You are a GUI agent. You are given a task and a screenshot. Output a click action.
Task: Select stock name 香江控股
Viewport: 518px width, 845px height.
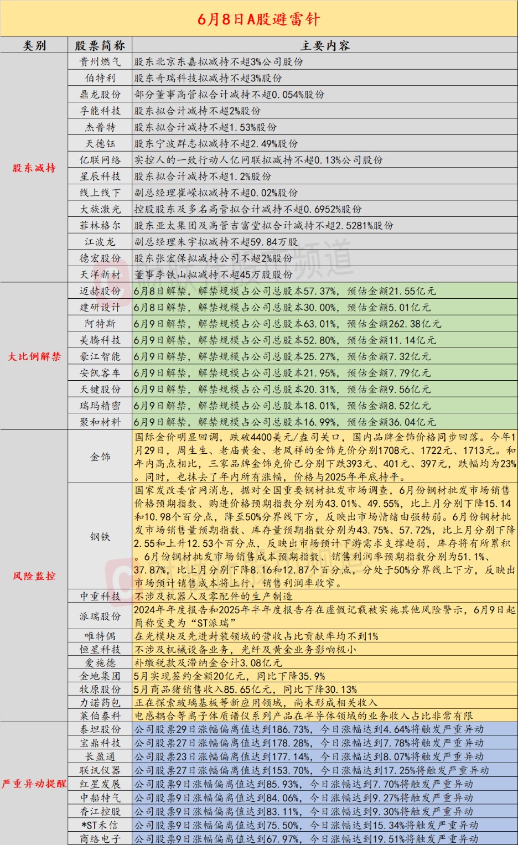tap(100, 811)
